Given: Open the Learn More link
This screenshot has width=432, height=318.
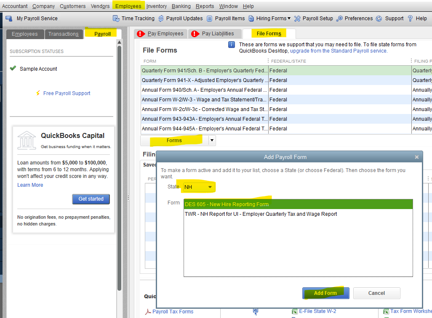Looking at the screenshot, I should (30, 185).
